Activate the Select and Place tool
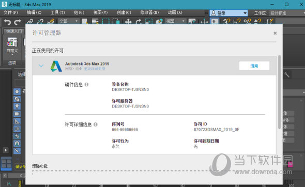The image size is (305, 187). point(159,21)
